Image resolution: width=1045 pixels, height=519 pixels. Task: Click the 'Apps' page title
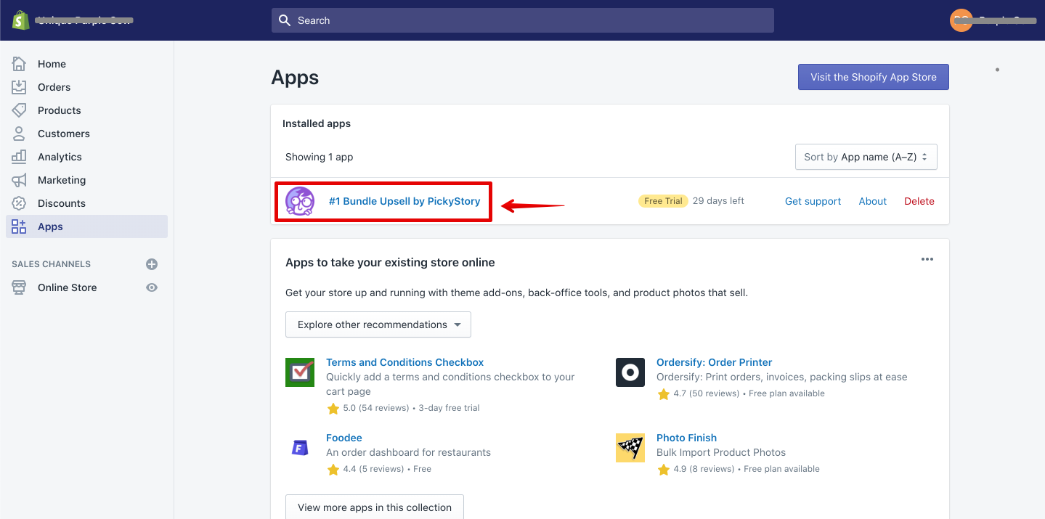(x=295, y=78)
